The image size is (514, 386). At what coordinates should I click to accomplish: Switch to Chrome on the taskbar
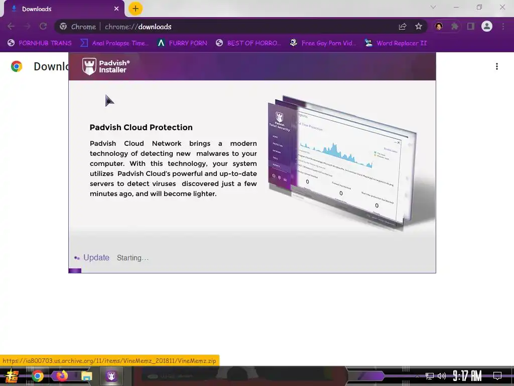click(37, 376)
